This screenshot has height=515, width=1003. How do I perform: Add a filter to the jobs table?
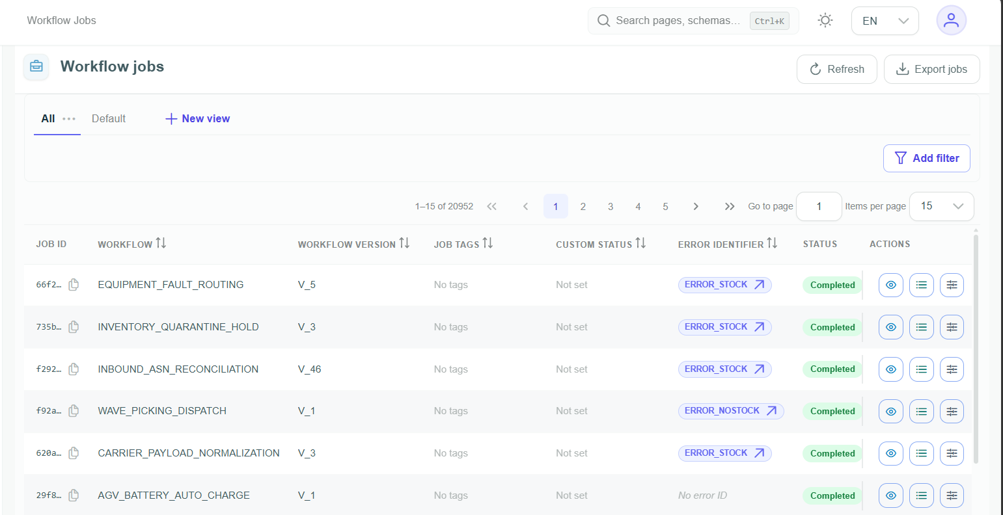pos(927,158)
